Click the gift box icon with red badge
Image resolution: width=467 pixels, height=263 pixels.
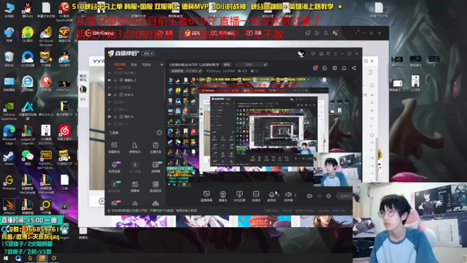point(315,68)
